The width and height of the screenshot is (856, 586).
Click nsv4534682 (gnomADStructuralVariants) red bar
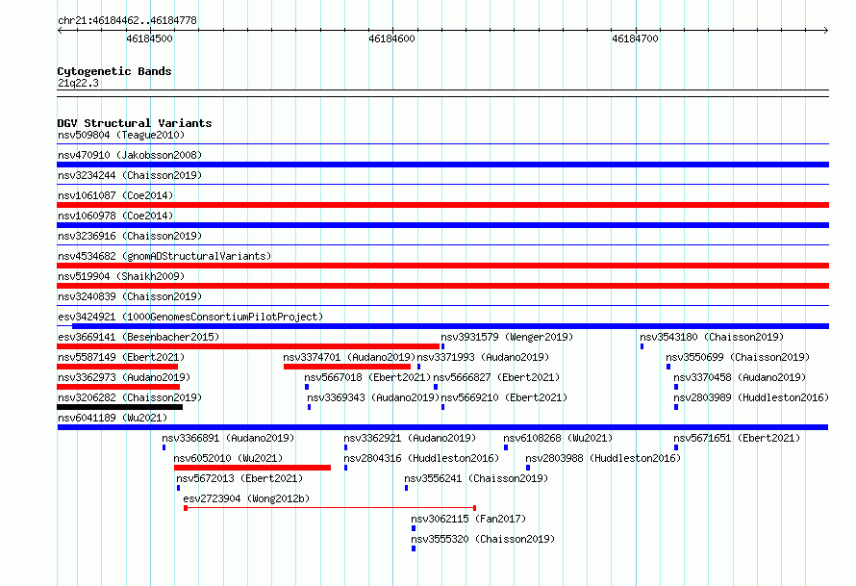(x=442, y=266)
